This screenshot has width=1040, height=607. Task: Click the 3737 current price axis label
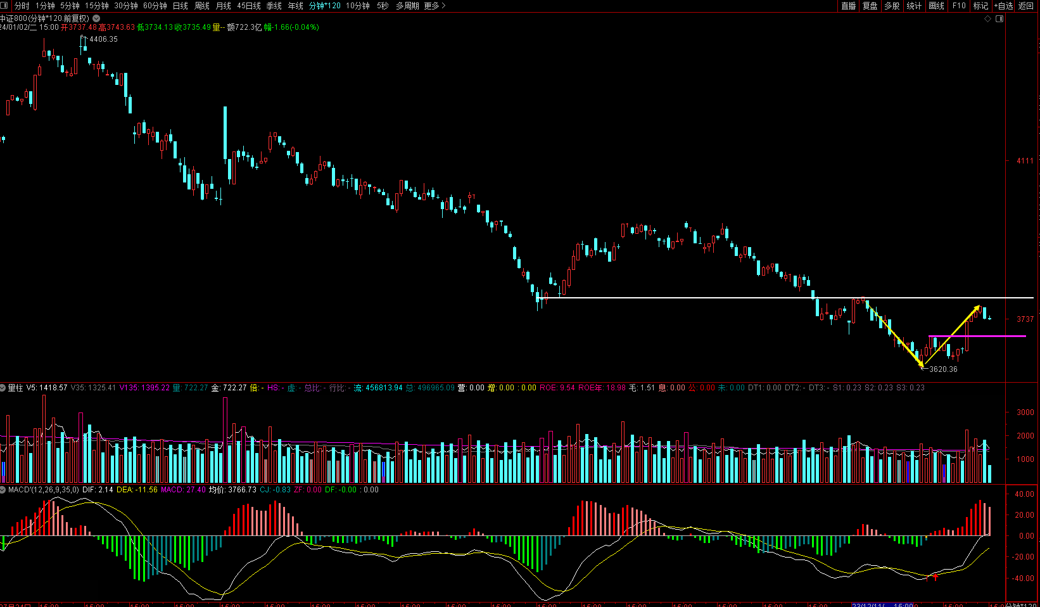coord(1025,319)
